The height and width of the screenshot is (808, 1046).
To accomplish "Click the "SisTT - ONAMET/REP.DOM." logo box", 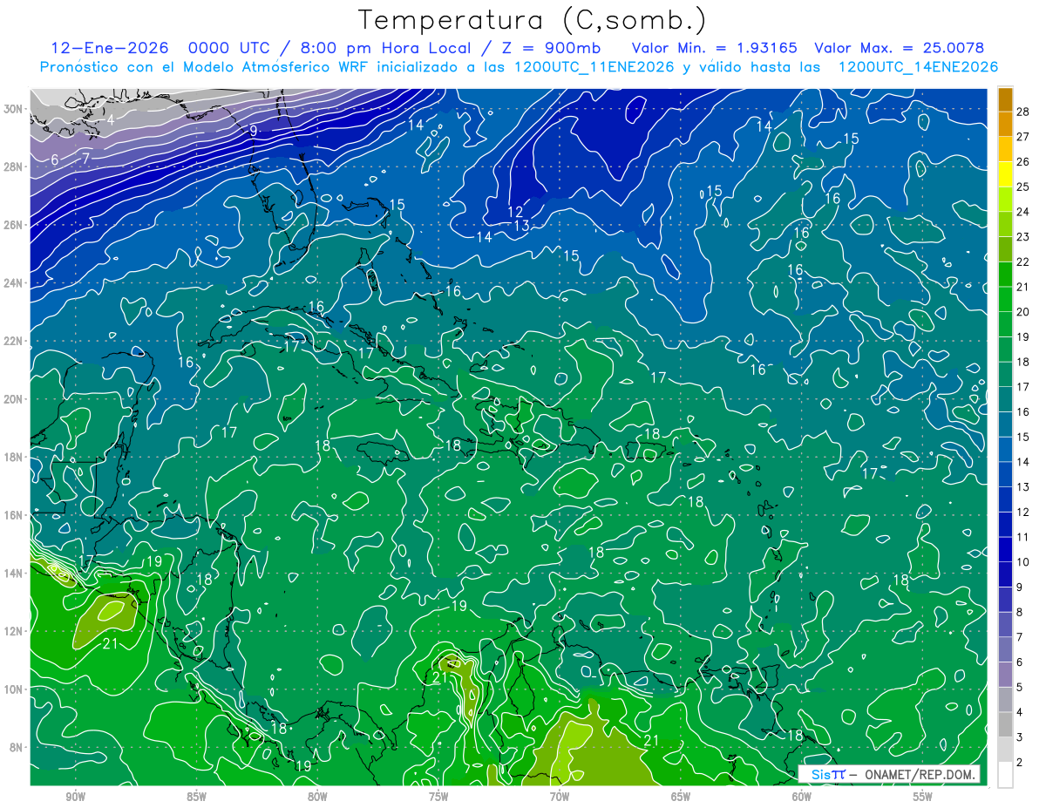I will point(889,774).
